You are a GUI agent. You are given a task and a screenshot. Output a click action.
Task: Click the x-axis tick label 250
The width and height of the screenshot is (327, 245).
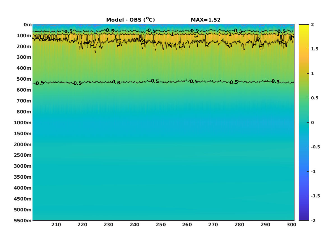161,225
